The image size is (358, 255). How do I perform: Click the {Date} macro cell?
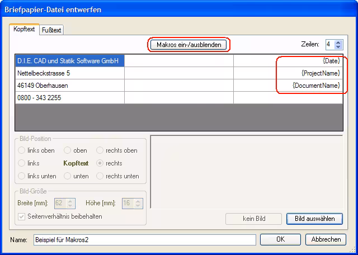coord(288,61)
